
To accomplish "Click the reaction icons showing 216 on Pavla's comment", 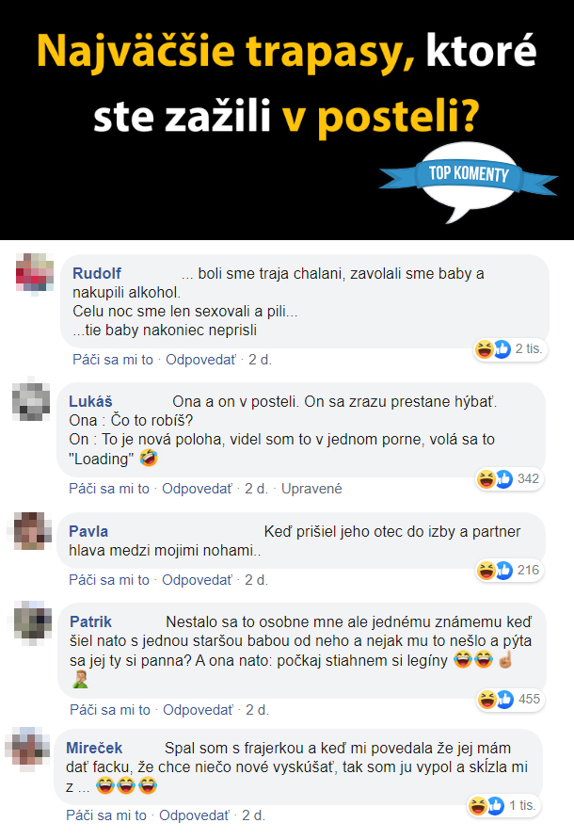I will (x=509, y=571).
